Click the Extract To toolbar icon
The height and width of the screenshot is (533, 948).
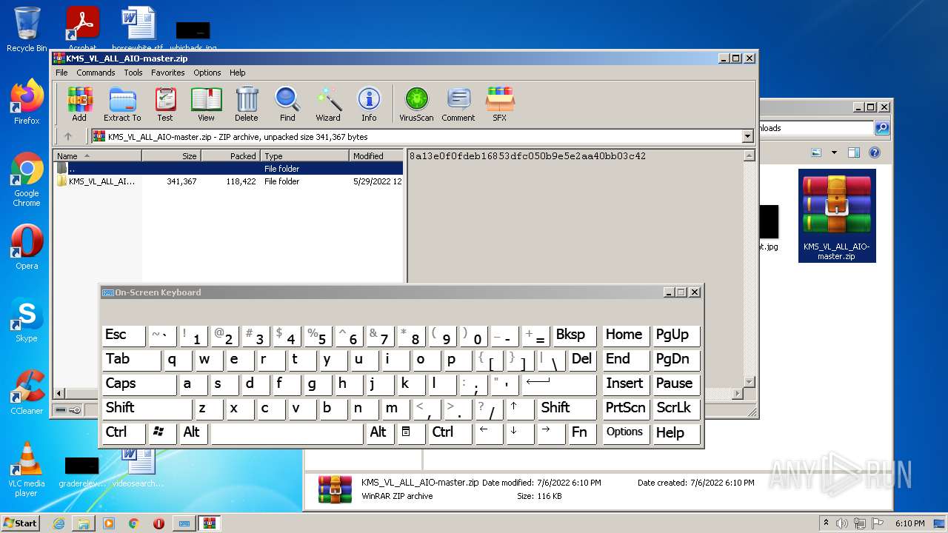pos(122,104)
